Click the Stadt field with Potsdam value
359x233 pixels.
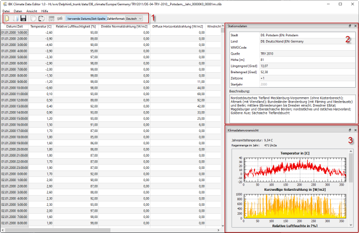pyautogui.click(x=307, y=35)
